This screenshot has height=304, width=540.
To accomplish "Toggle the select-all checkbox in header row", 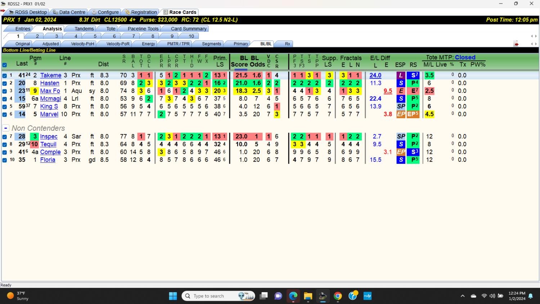I will [4, 65].
